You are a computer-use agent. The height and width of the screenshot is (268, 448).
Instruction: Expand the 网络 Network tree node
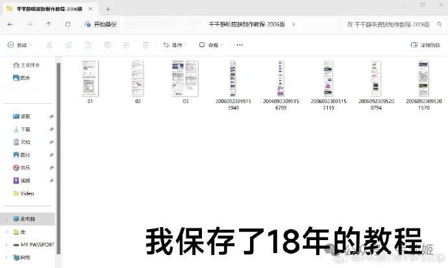(x=6, y=258)
